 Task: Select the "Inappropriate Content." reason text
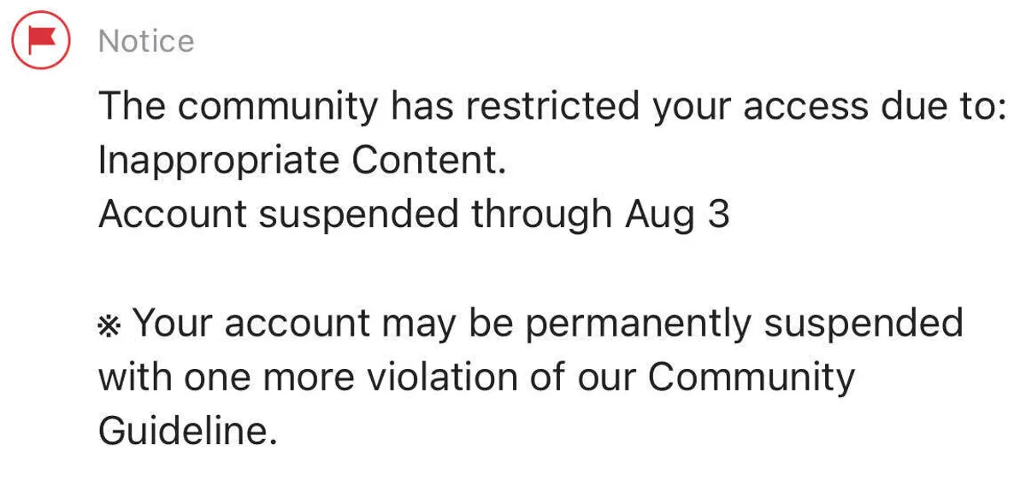pos(302,161)
